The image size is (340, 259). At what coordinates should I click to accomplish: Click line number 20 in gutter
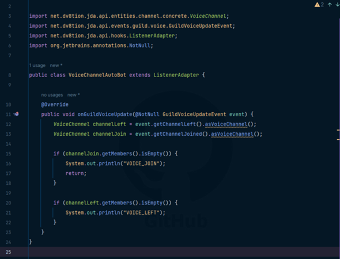[8, 203]
